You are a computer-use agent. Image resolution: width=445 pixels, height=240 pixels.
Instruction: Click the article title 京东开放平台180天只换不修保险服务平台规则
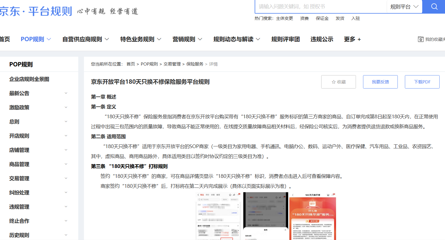150,82
